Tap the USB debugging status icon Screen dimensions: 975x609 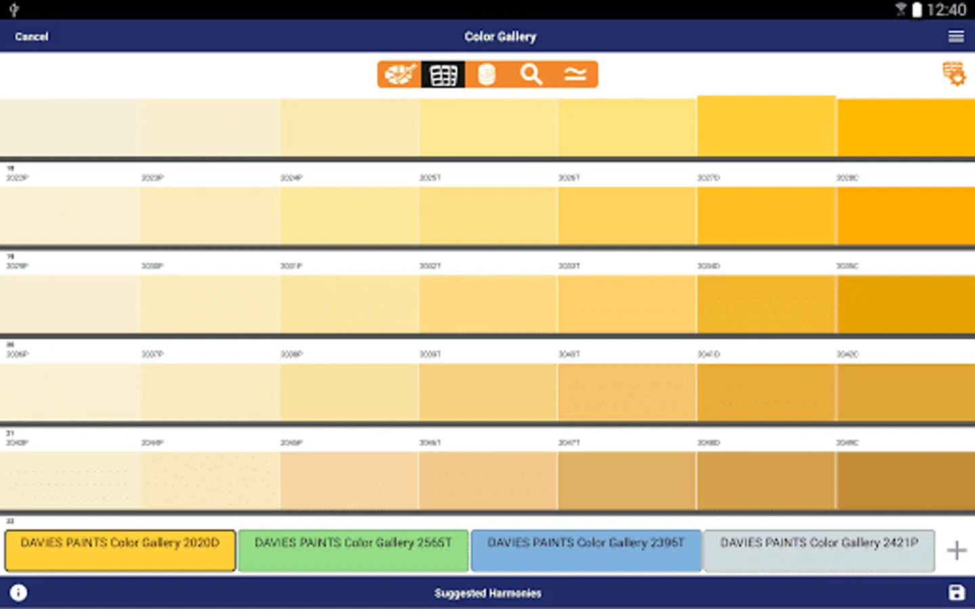[14, 9]
